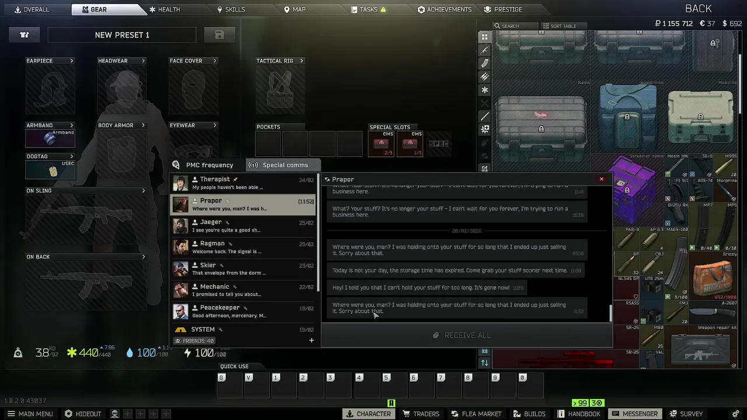Expand the Armband slot arrow
The height and width of the screenshot is (420, 747).
pyautogui.click(x=72, y=125)
